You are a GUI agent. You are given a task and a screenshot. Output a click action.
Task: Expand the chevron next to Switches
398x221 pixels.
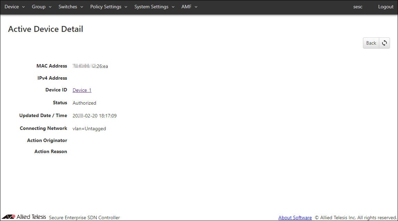[x=82, y=7]
